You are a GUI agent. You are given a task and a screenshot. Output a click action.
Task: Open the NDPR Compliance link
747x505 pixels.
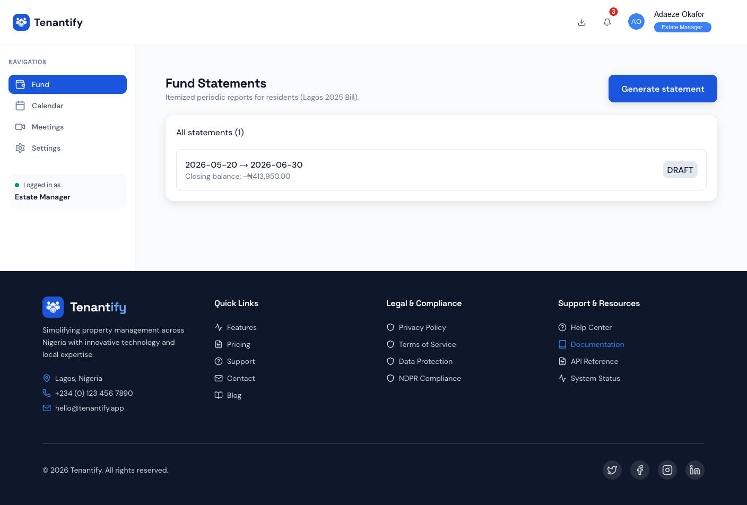tap(430, 378)
